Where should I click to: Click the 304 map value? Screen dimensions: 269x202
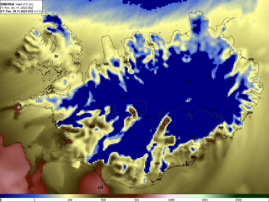click(x=250, y=113)
